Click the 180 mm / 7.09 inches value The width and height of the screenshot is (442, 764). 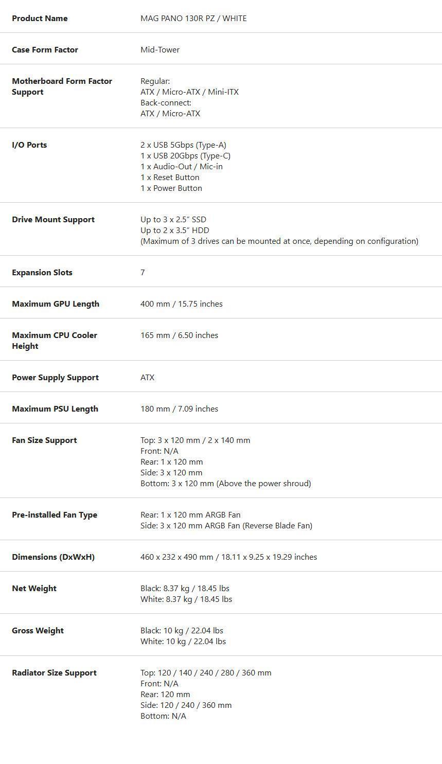coord(179,409)
